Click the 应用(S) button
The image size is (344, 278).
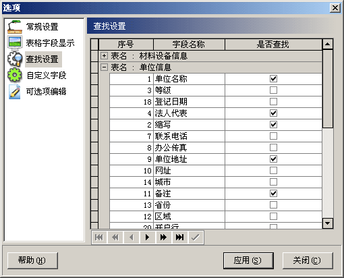pos(248,260)
